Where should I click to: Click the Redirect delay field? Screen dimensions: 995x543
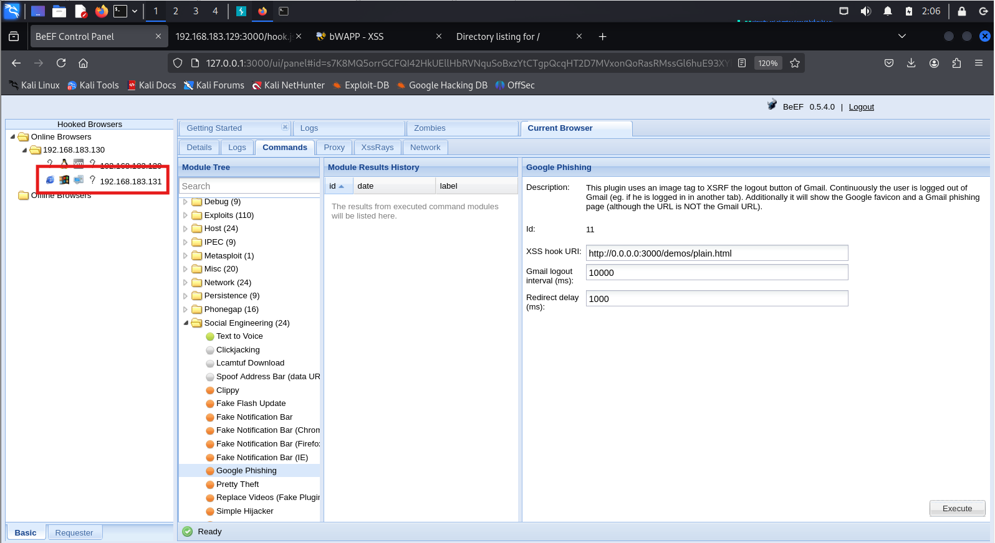[x=717, y=299]
